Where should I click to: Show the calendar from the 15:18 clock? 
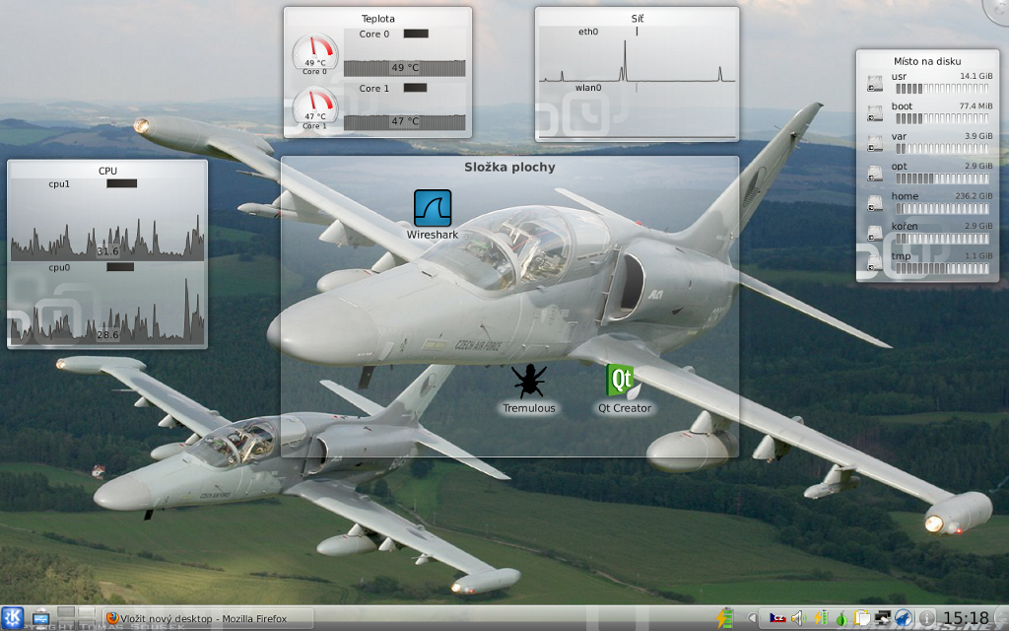pyautogui.click(x=967, y=619)
